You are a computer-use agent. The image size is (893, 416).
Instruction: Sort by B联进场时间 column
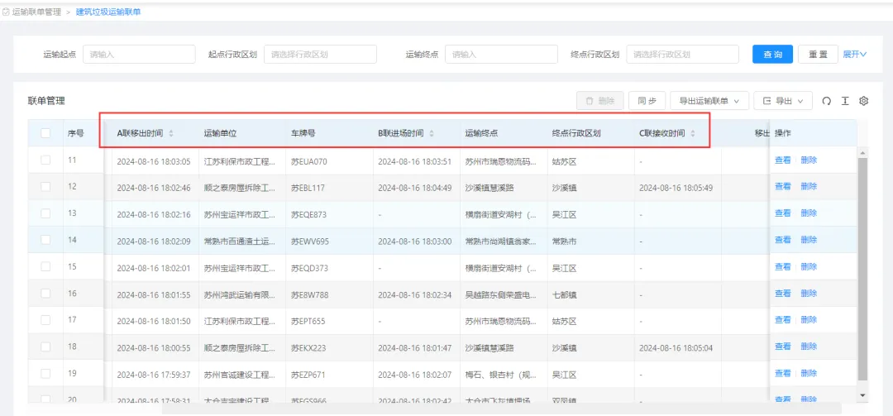pos(431,133)
